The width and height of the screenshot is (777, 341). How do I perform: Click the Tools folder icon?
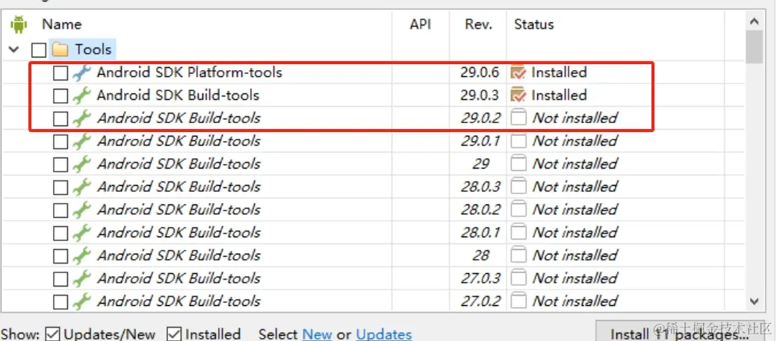click(60, 49)
